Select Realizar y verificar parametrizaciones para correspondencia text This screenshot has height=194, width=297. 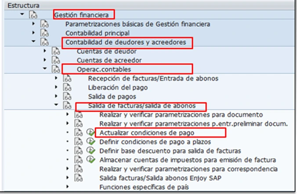188,169
